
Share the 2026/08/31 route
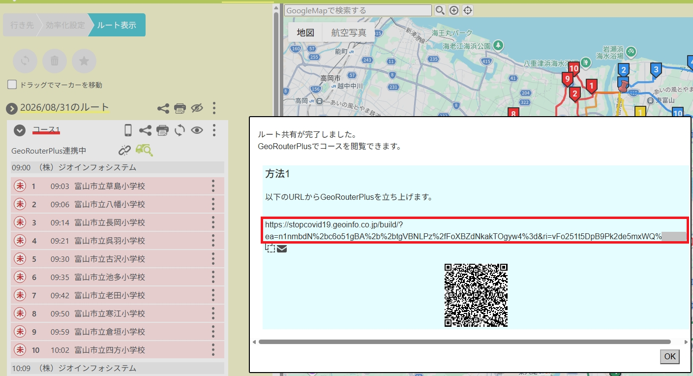point(163,108)
